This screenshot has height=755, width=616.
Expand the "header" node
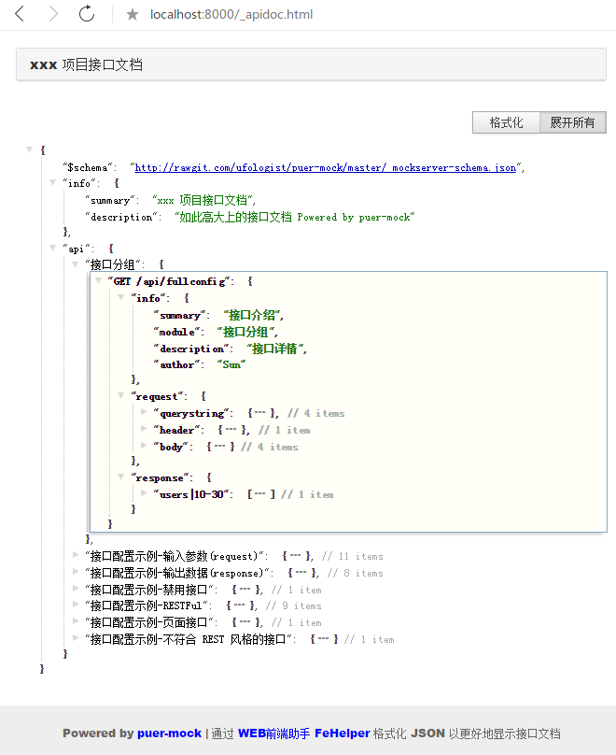tap(144, 429)
